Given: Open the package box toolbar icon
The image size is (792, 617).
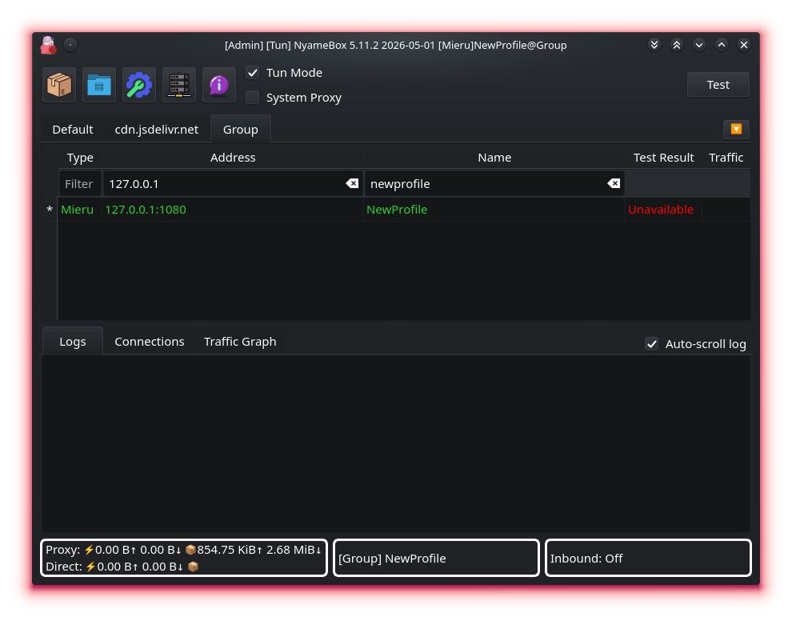Looking at the screenshot, I should coord(59,85).
